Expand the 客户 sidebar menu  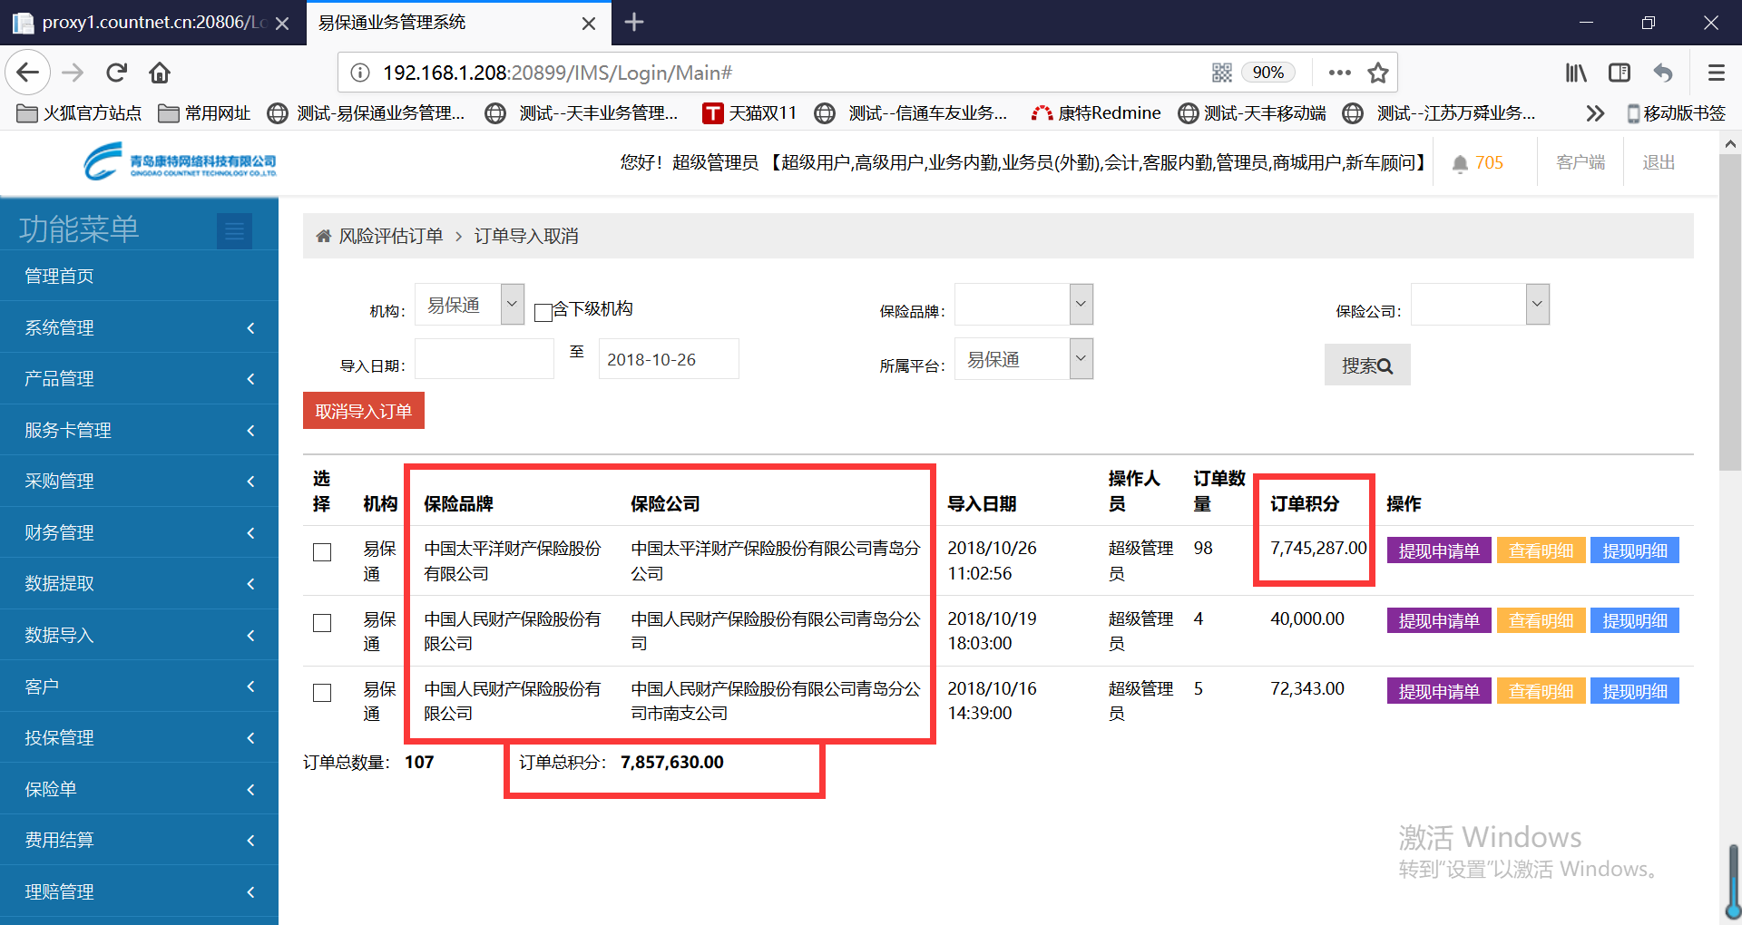[x=139, y=686]
